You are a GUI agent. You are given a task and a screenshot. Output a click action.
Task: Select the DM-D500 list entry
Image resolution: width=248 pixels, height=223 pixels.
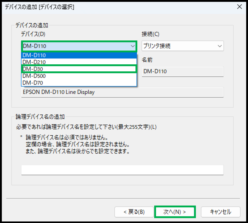pyautogui.click(x=79, y=76)
